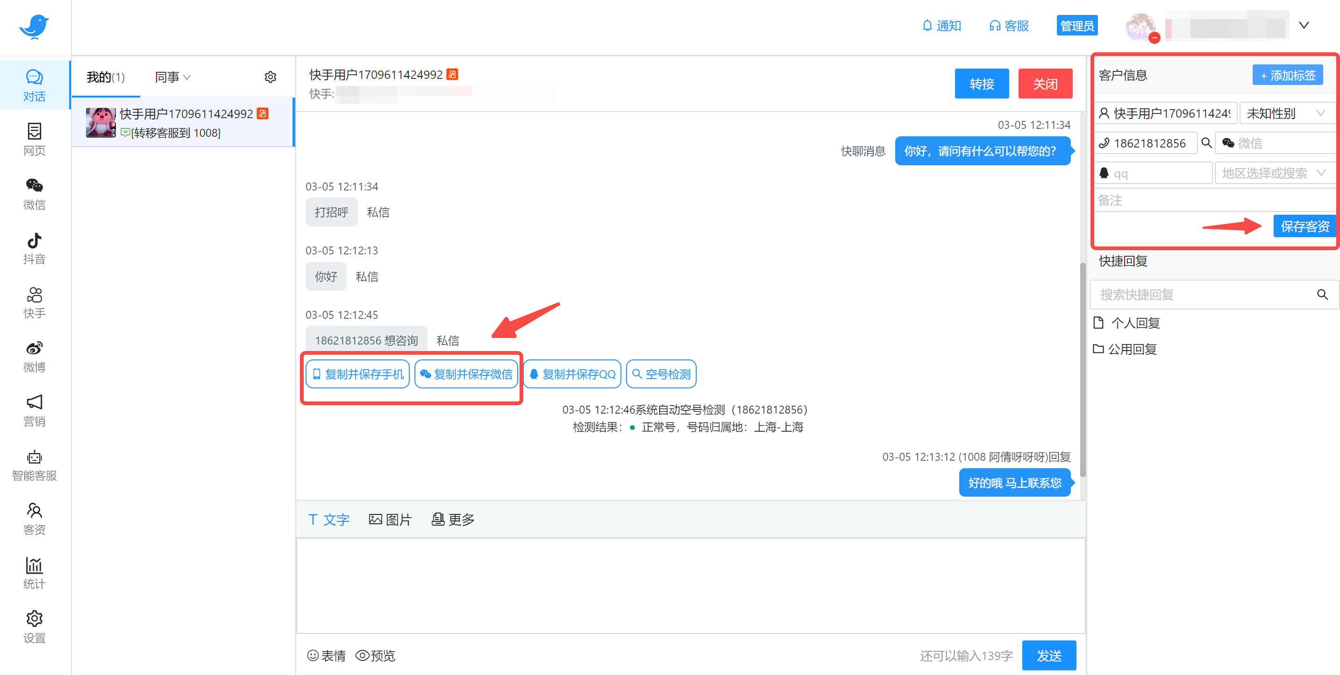Click the emoji 表情 toggle below input
The width and height of the screenshot is (1340, 675).
327,656
